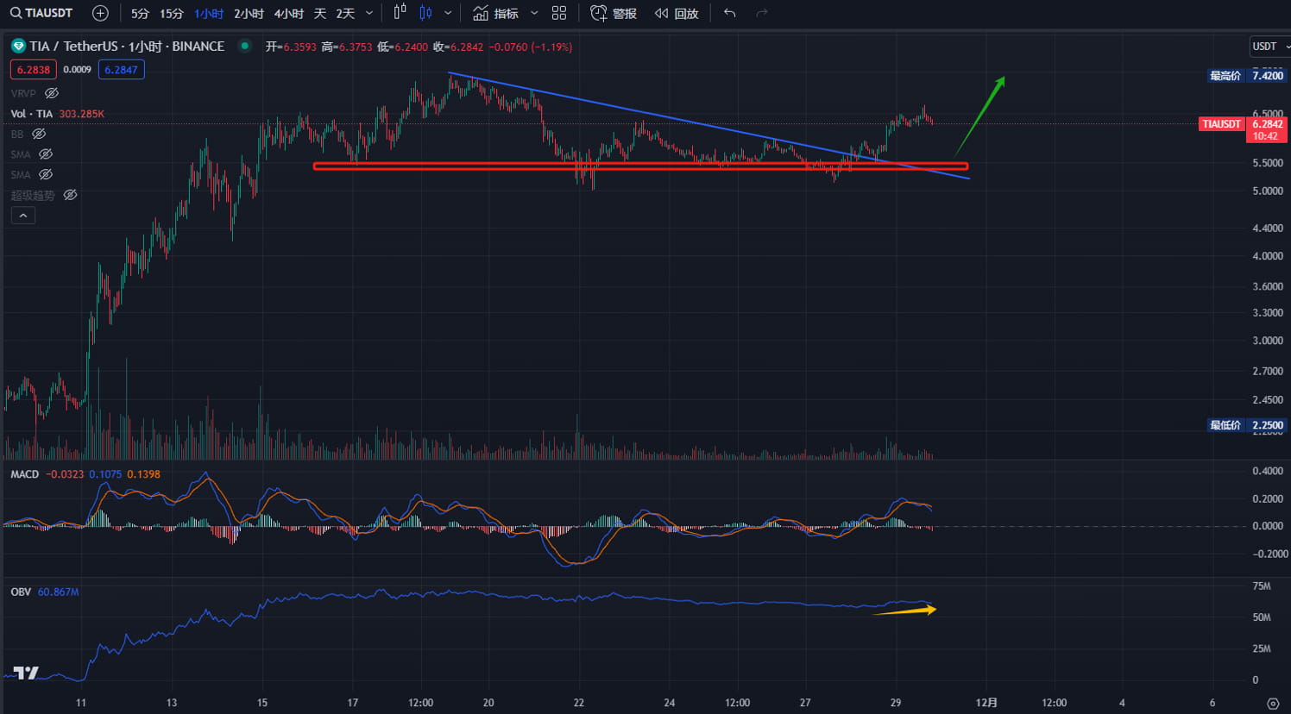
Task: Click the 超级趋势 indicator label
Action: tap(33, 196)
